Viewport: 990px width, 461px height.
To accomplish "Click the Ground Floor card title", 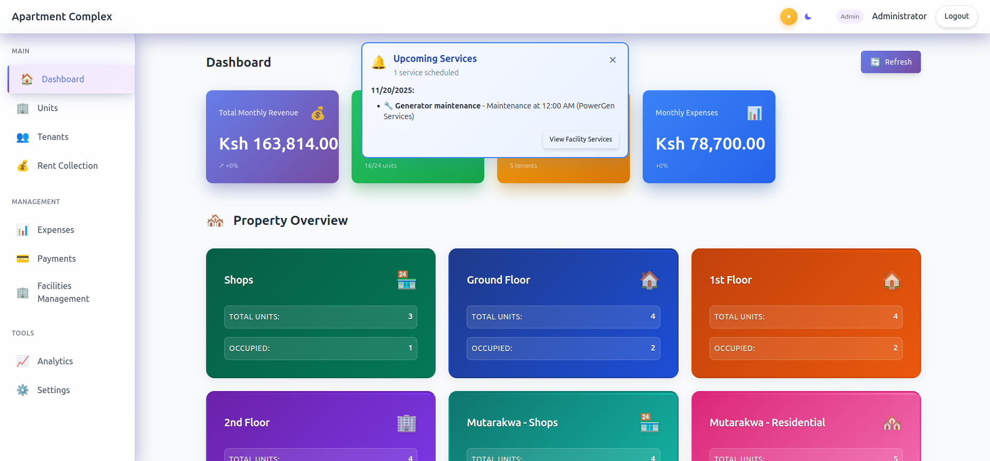I will click(498, 280).
